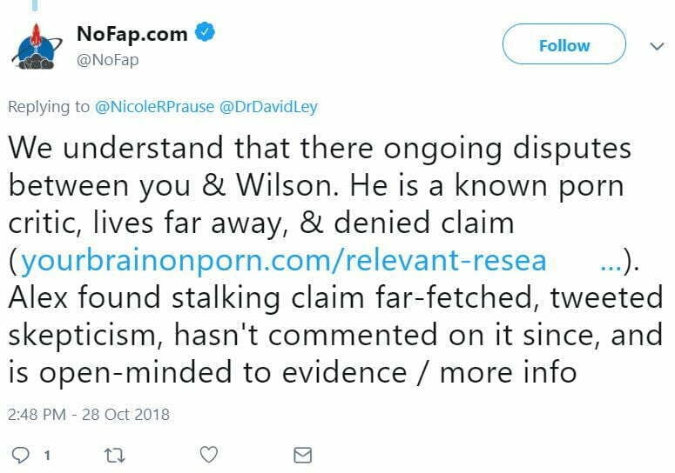Image resolution: width=675 pixels, height=473 pixels.
Task: Send tweet via direct message envelope icon
Action: pos(302,455)
